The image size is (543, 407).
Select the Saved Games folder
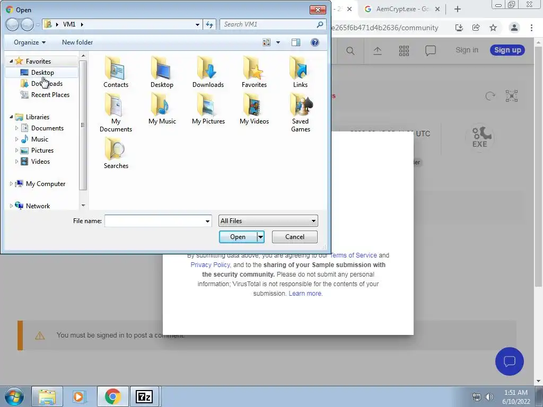tap(300, 113)
